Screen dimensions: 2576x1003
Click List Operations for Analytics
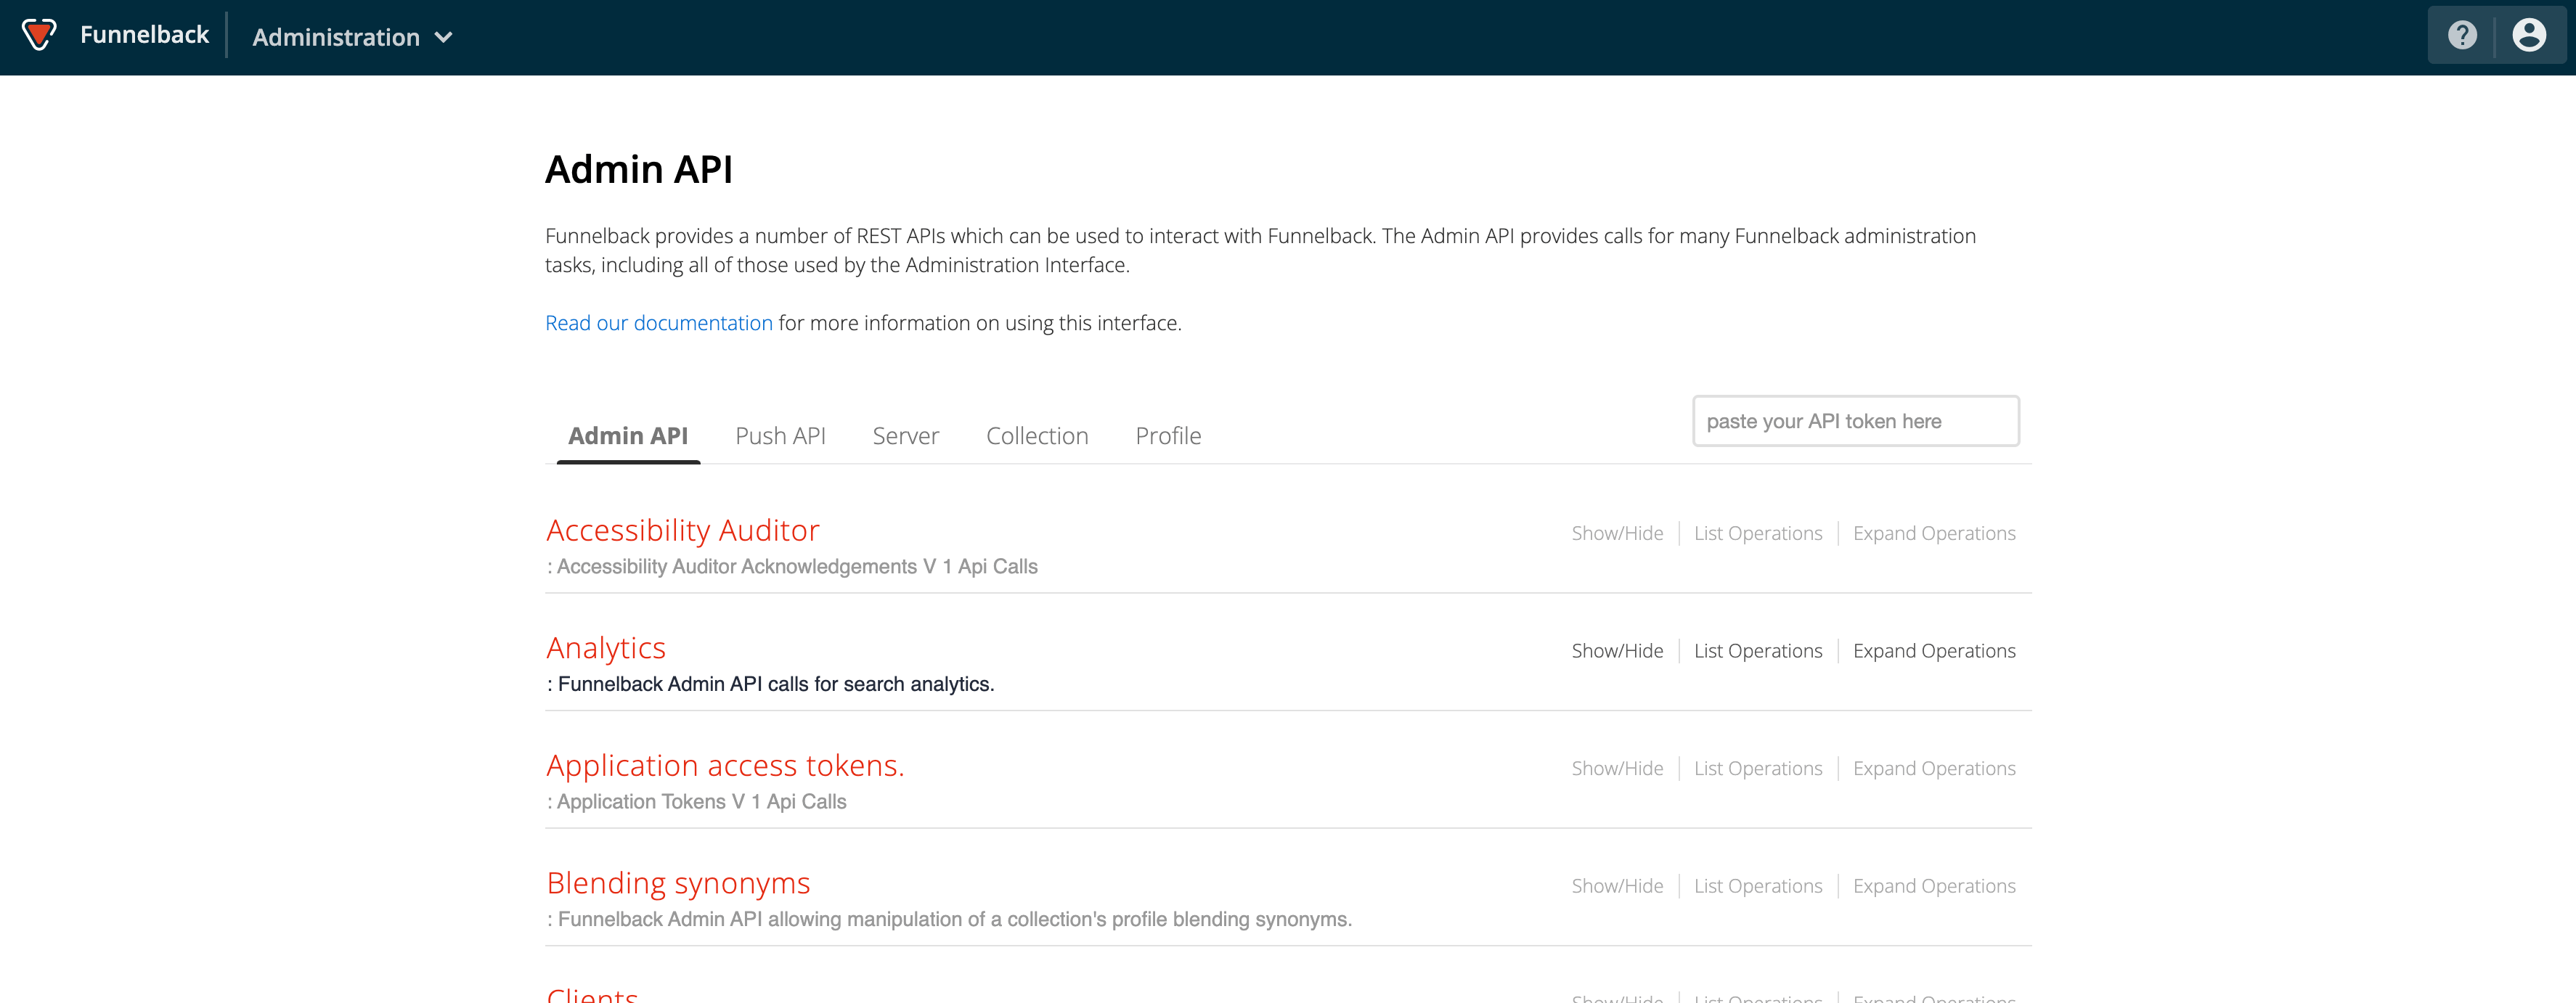click(x=1758, y=650)
